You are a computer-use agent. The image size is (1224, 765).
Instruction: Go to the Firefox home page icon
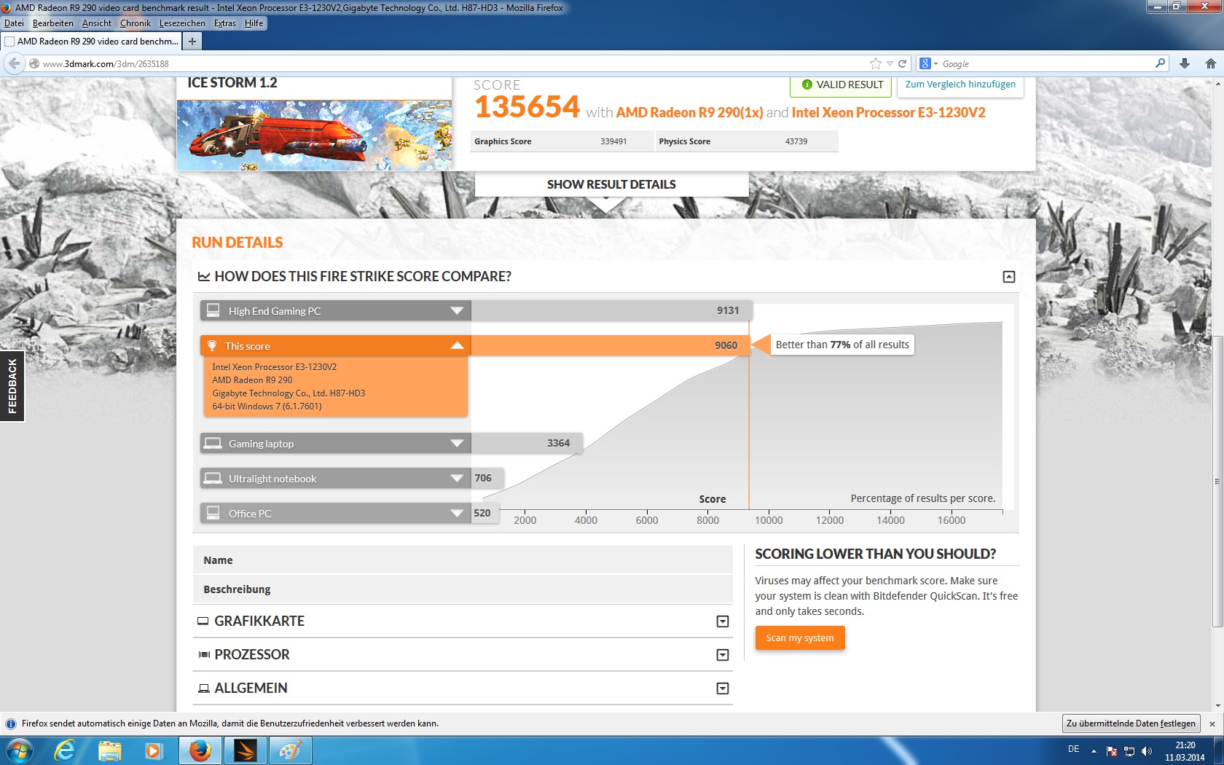click(1211, 63)
